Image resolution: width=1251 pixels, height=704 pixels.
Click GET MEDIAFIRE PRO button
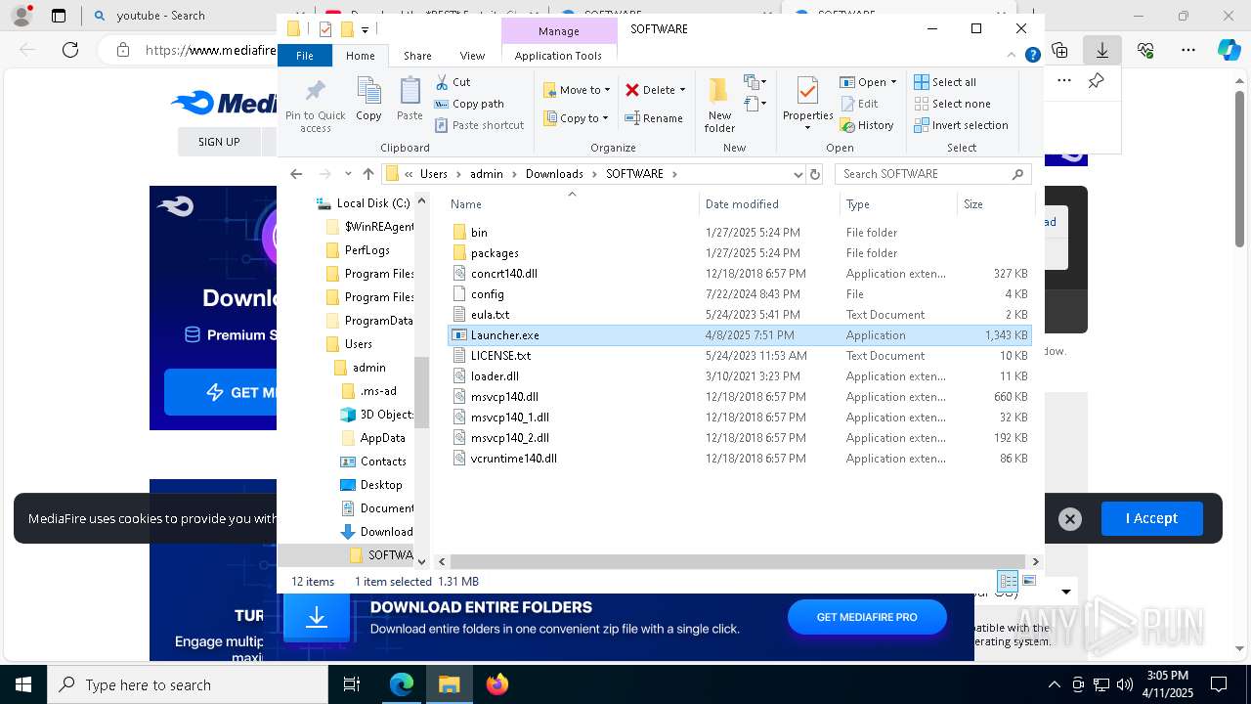pyautogui.click(x=867, y=617)
